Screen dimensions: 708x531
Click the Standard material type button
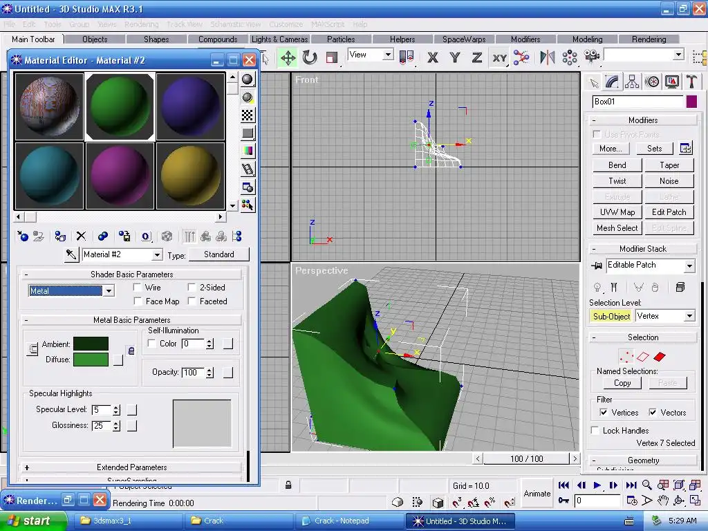(x=219, y=254)
